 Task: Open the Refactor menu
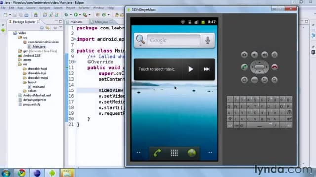pyautogui.click(x=84, y=8)
